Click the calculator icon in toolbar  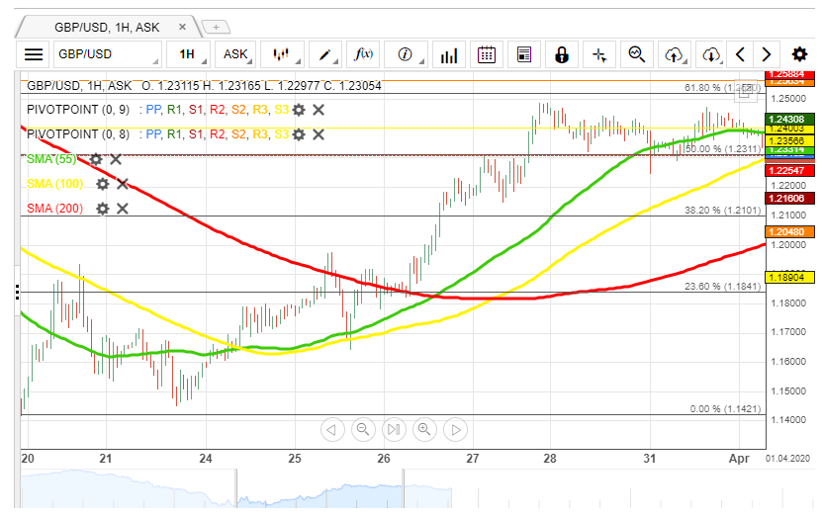click(523, 54)
